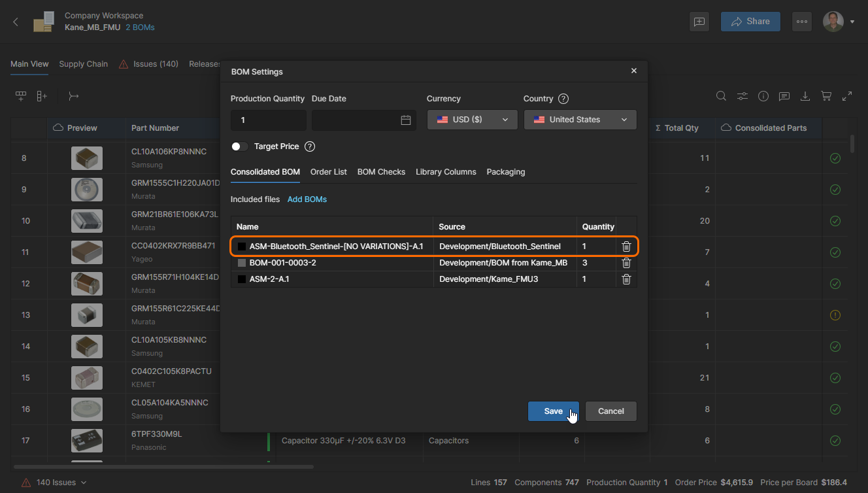Switch to the Library Columns tab

pos(446,172)
